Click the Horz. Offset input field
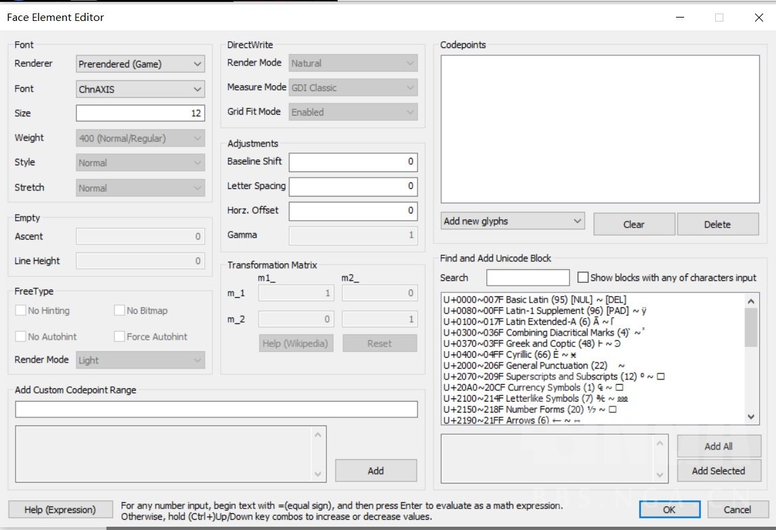This screenshot has height=530, width=776. coord(353,211)
